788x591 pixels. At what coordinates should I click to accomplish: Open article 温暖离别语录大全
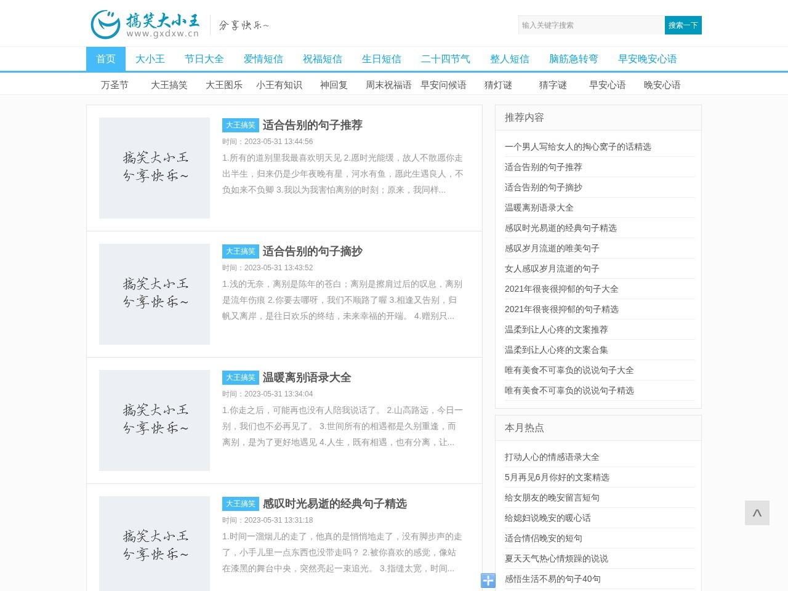(x=307, y=377)
